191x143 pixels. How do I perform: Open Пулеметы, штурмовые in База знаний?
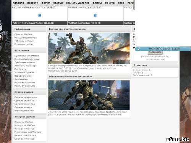pyautogui.click(x=27, y=56)
